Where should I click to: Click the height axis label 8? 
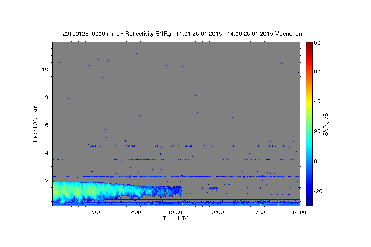click(47, 97)
